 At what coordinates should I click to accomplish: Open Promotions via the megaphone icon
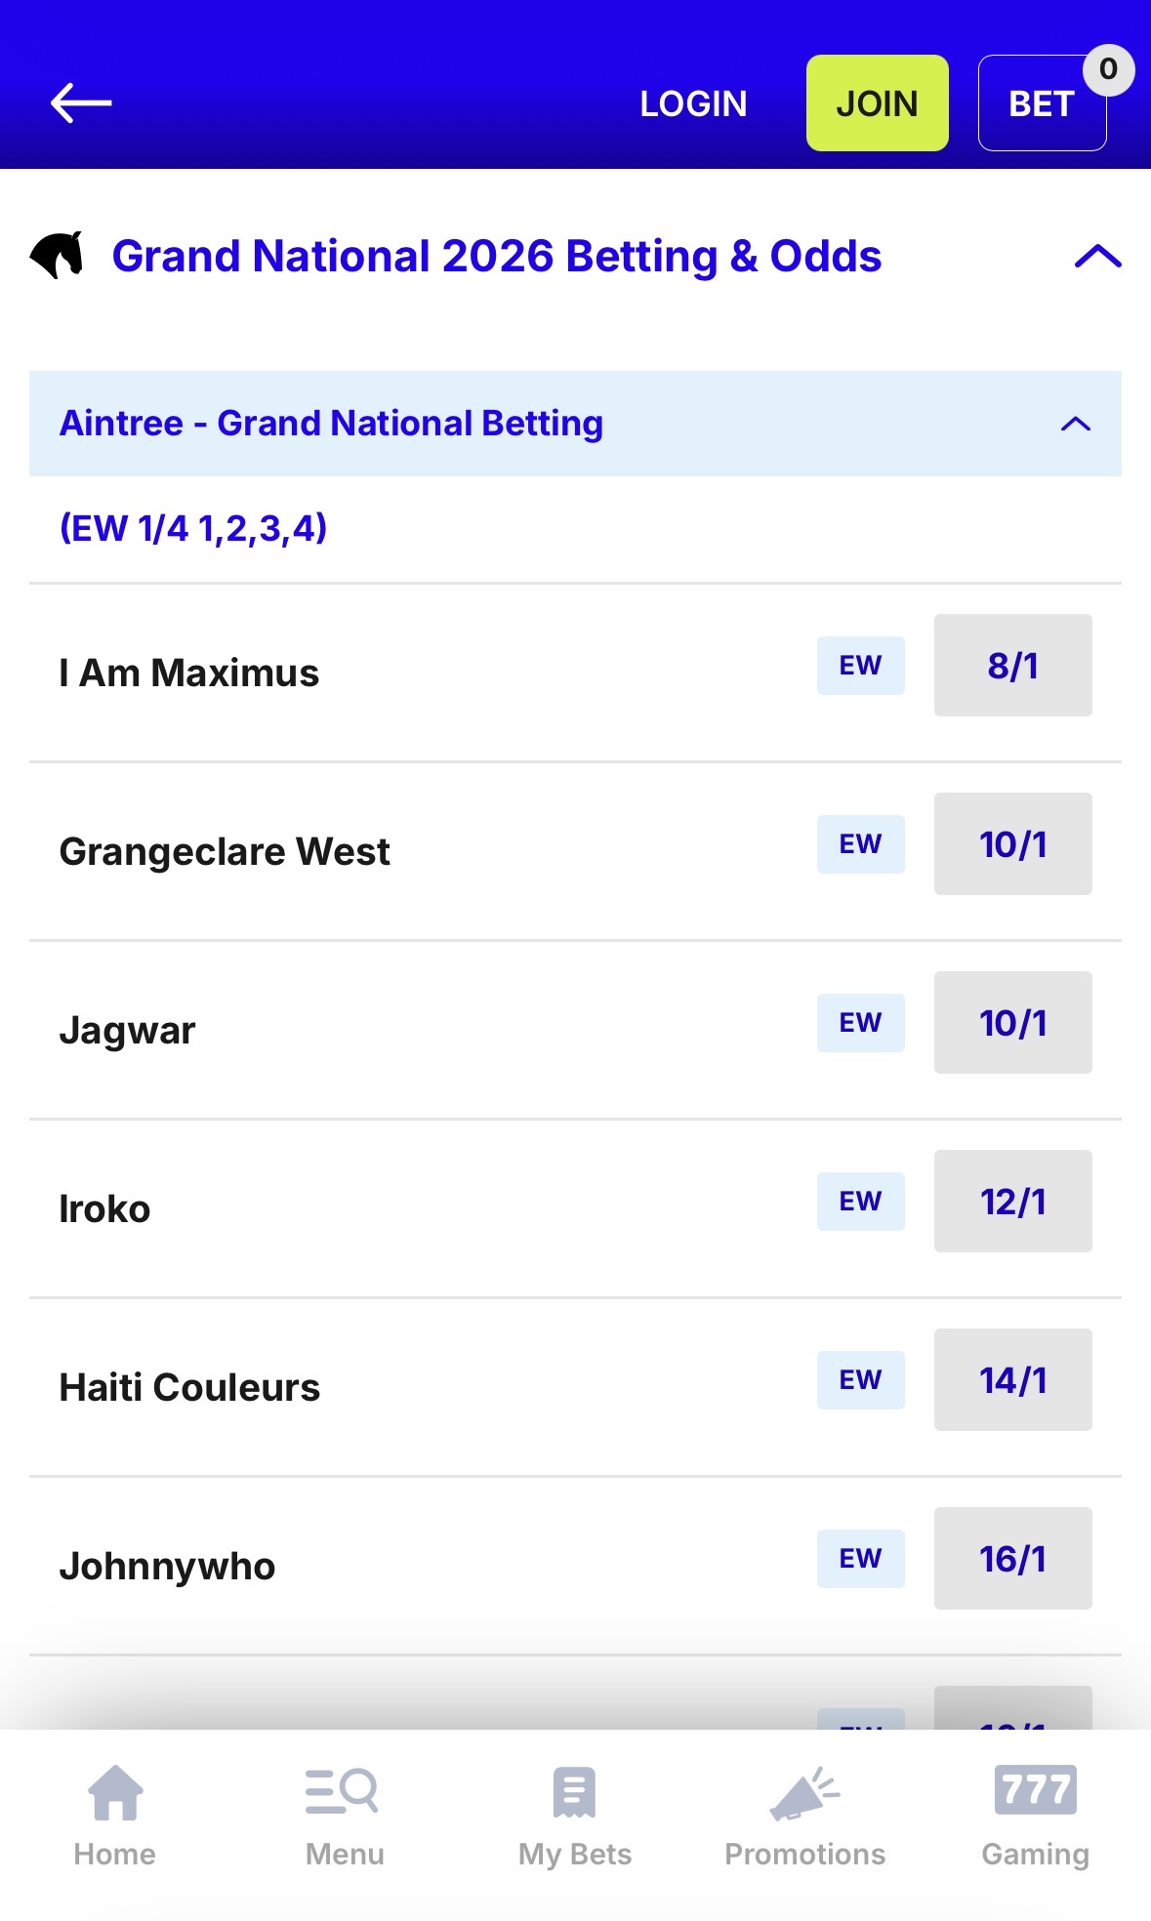point(804,1792)
